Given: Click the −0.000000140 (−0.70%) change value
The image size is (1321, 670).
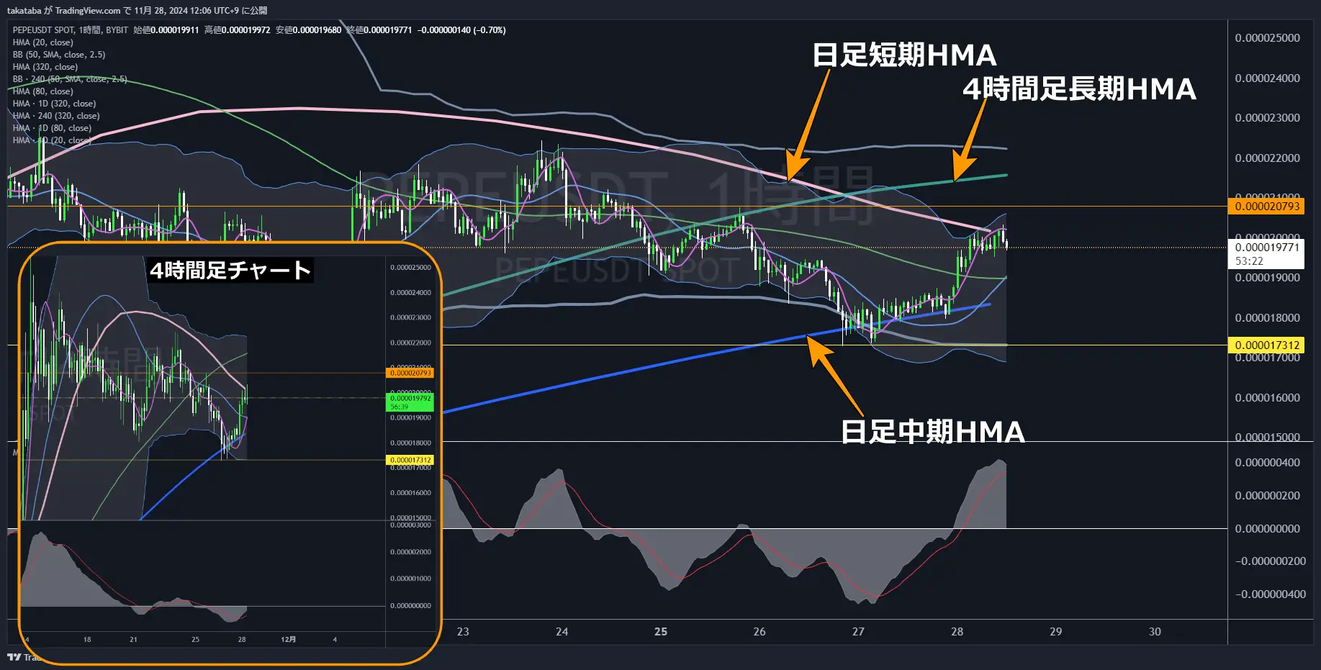Looking at the screenshot, I should [461, 30].
